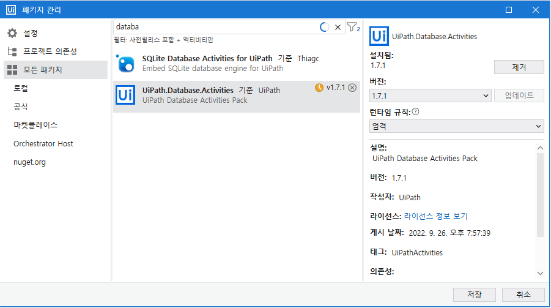Select 프로젝트 의존성 in the sidebar

(55, 51)
